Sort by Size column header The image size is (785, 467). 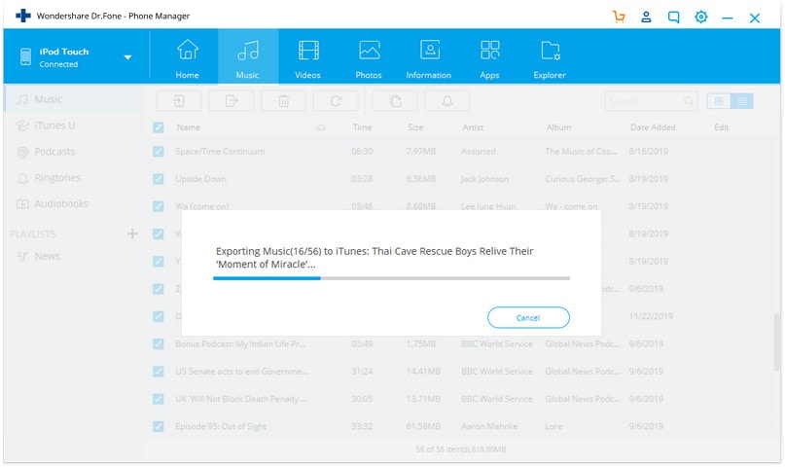tap(415, 127)
